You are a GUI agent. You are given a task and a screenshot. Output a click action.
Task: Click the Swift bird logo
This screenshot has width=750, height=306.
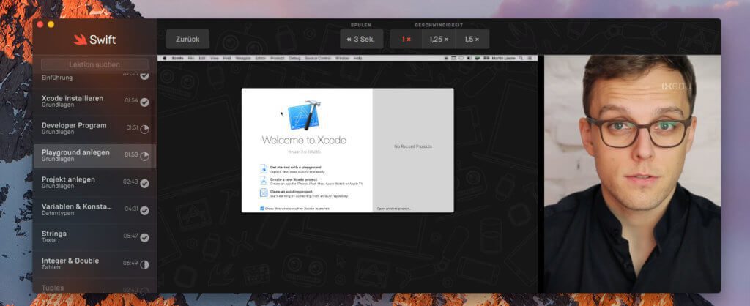(x=80, y=40)
